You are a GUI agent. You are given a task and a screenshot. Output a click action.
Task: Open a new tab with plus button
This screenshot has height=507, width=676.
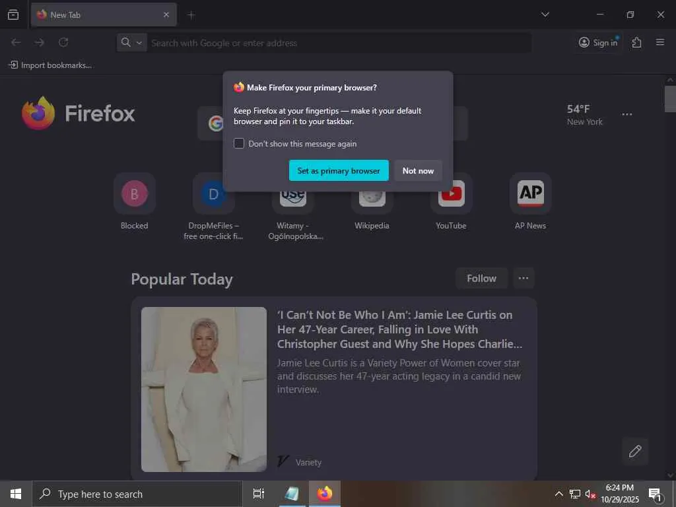(191, 15)
